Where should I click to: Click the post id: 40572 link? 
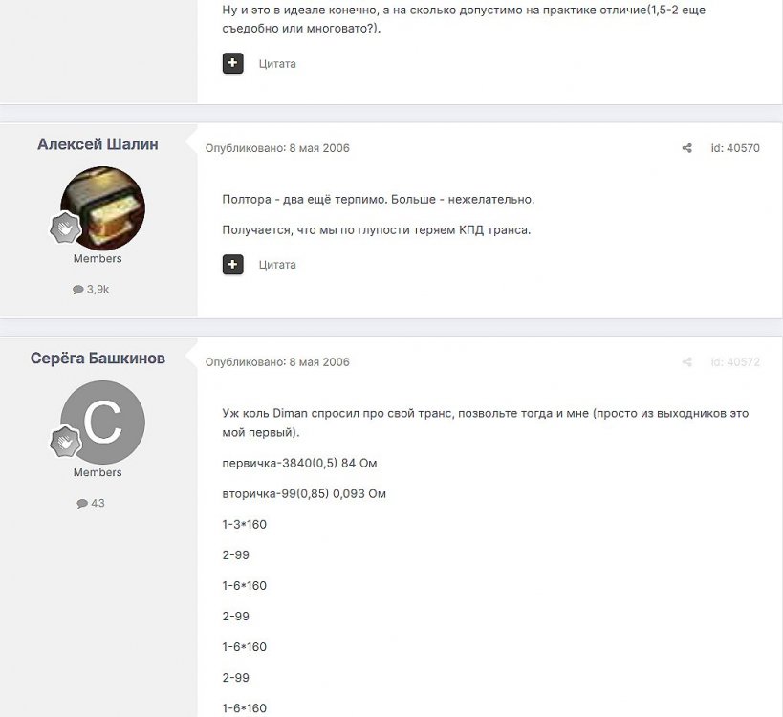[x=735, y=362]
